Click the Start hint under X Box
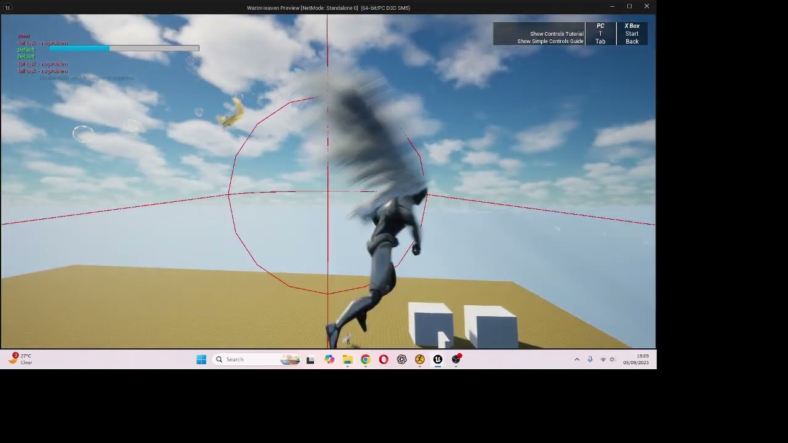Screen dimensions: 788x443 coord(632,34)
